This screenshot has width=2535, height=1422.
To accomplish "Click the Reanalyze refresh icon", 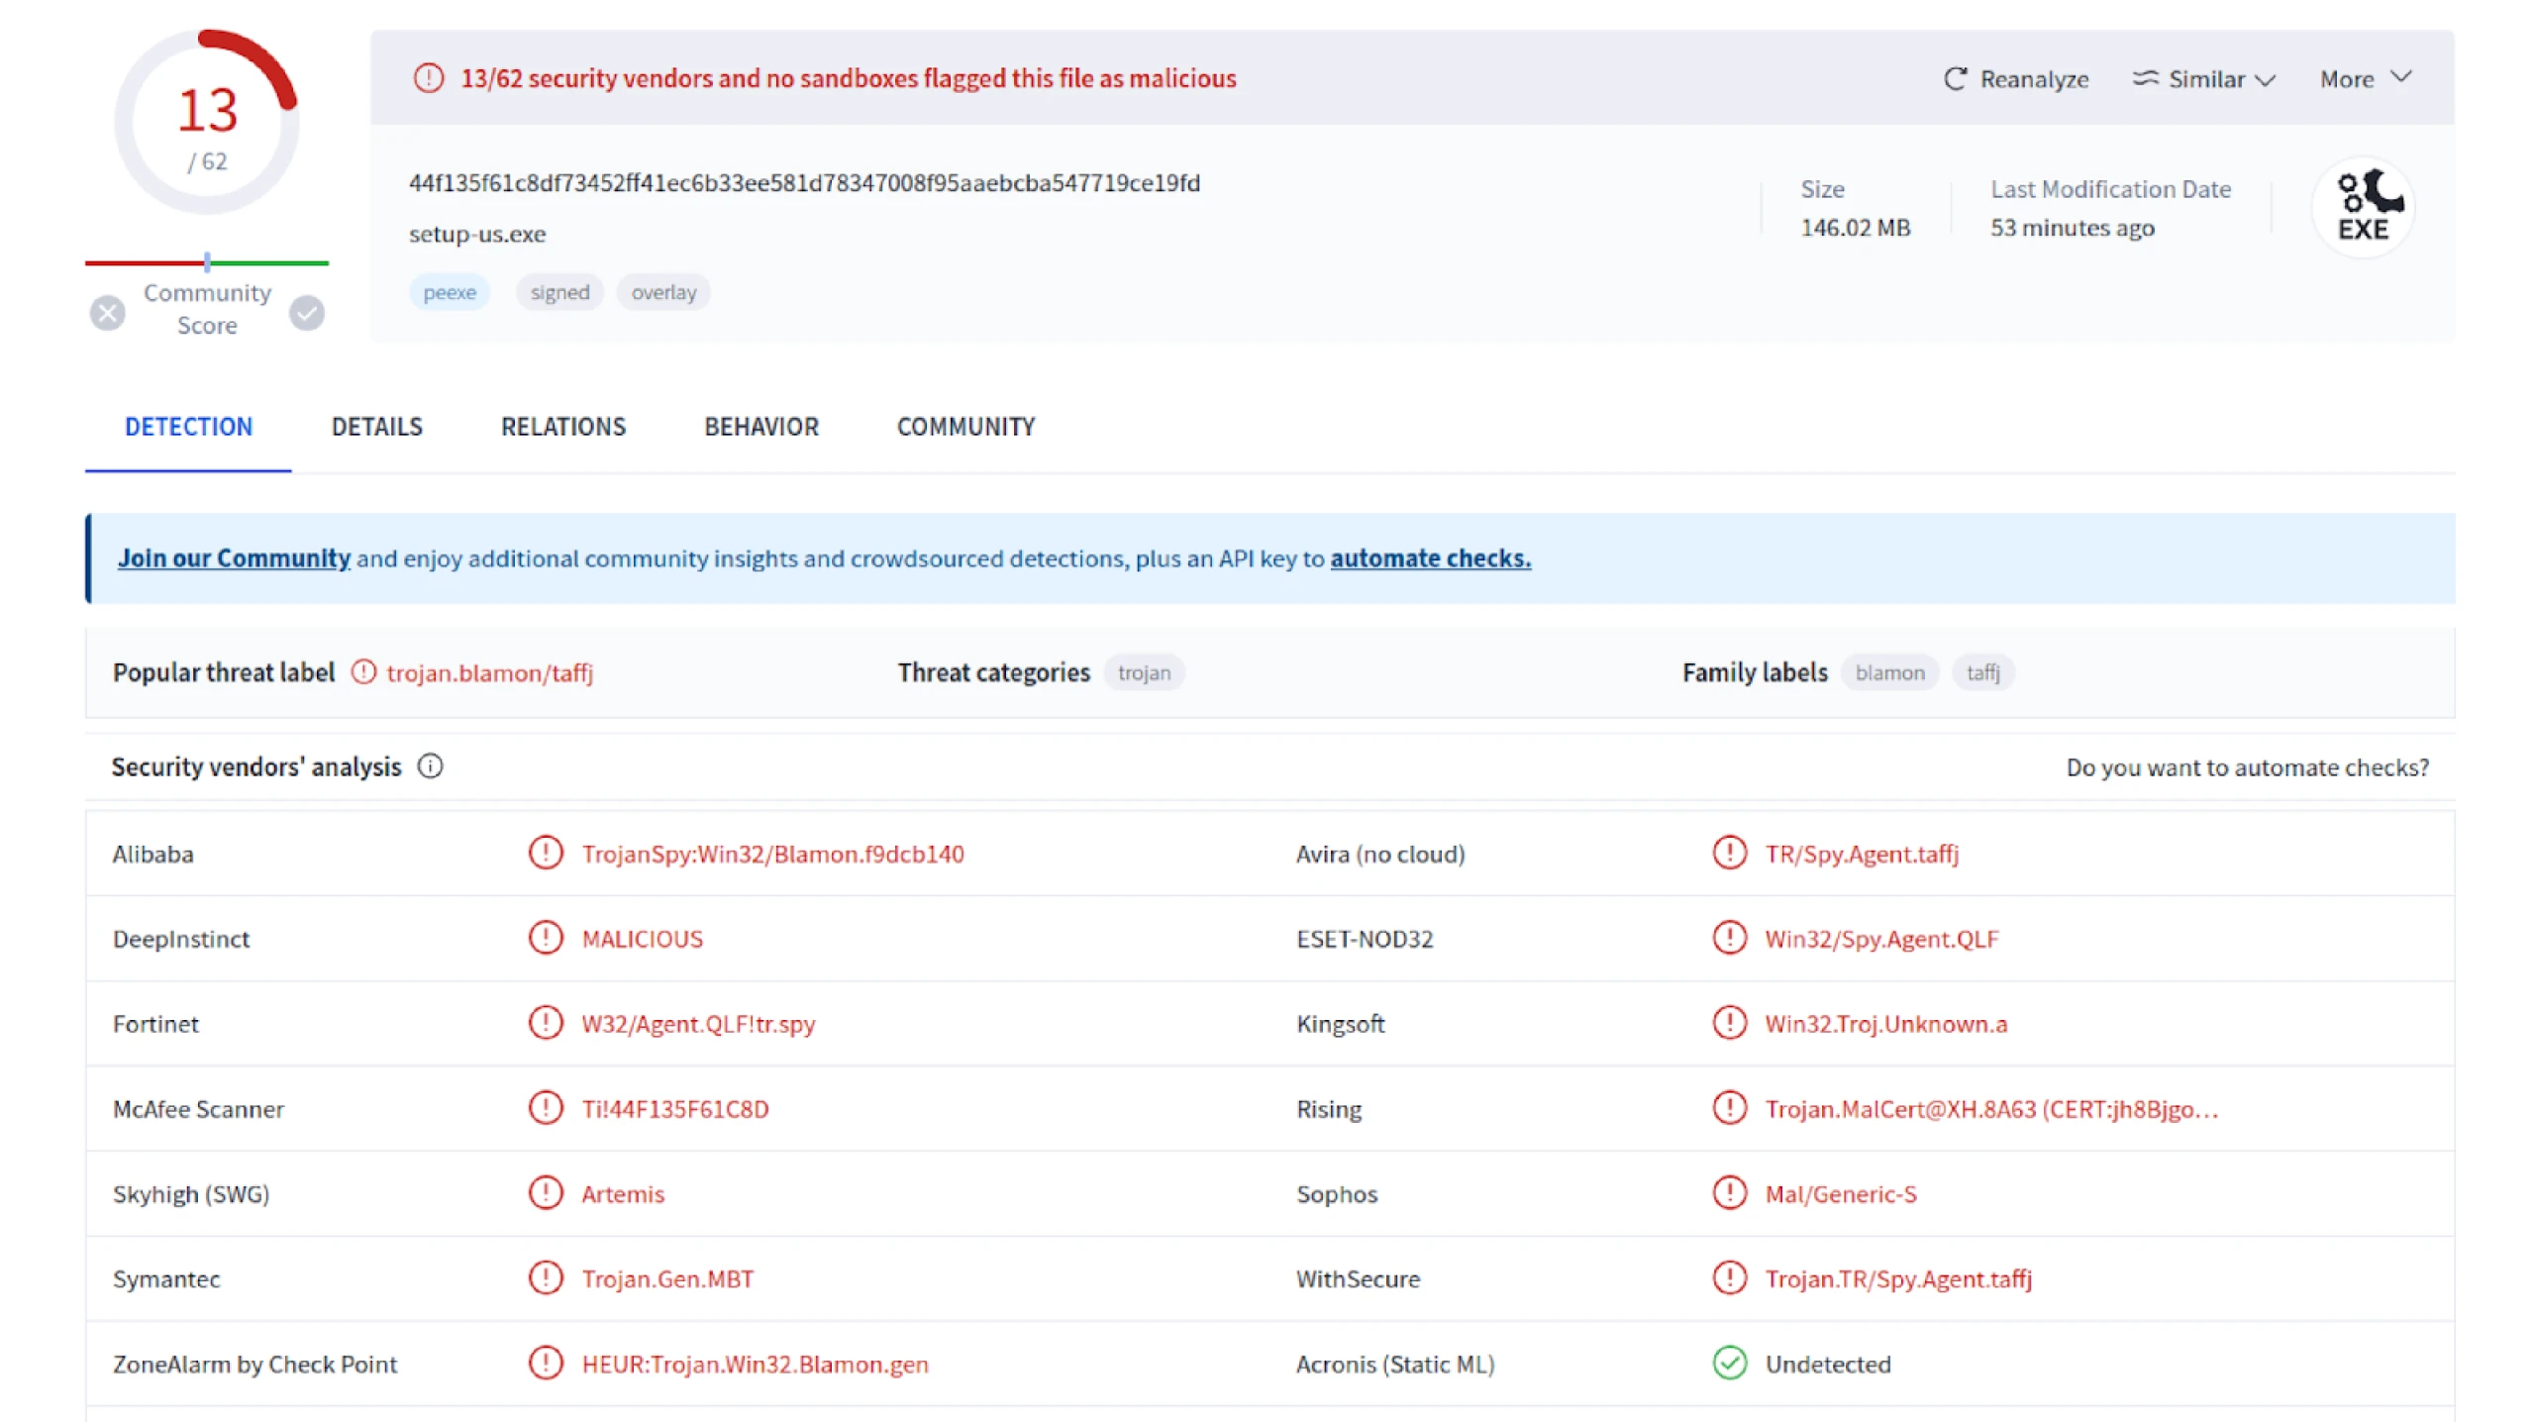I will click(1955, 79).
